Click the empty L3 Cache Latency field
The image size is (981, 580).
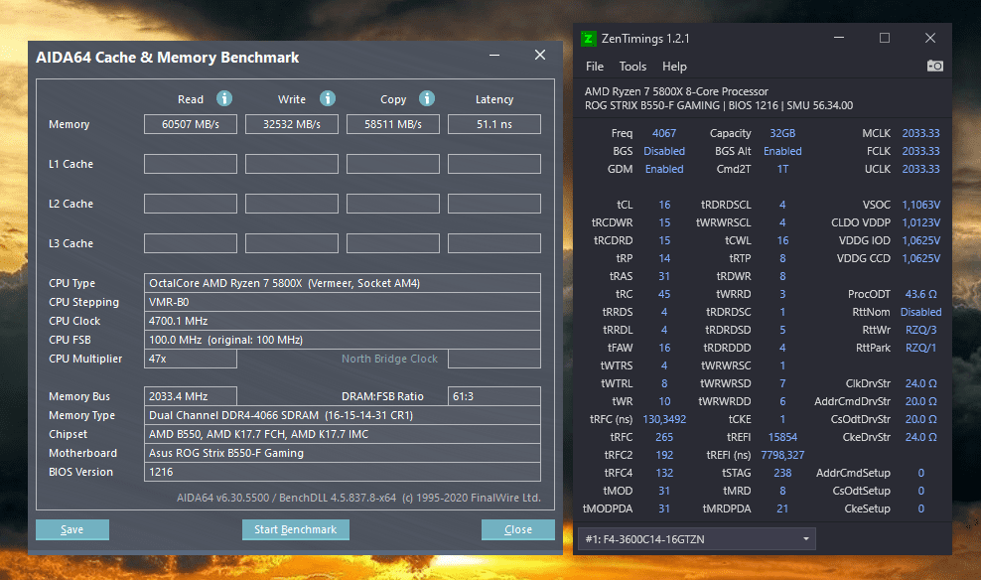tap(494, 243)
